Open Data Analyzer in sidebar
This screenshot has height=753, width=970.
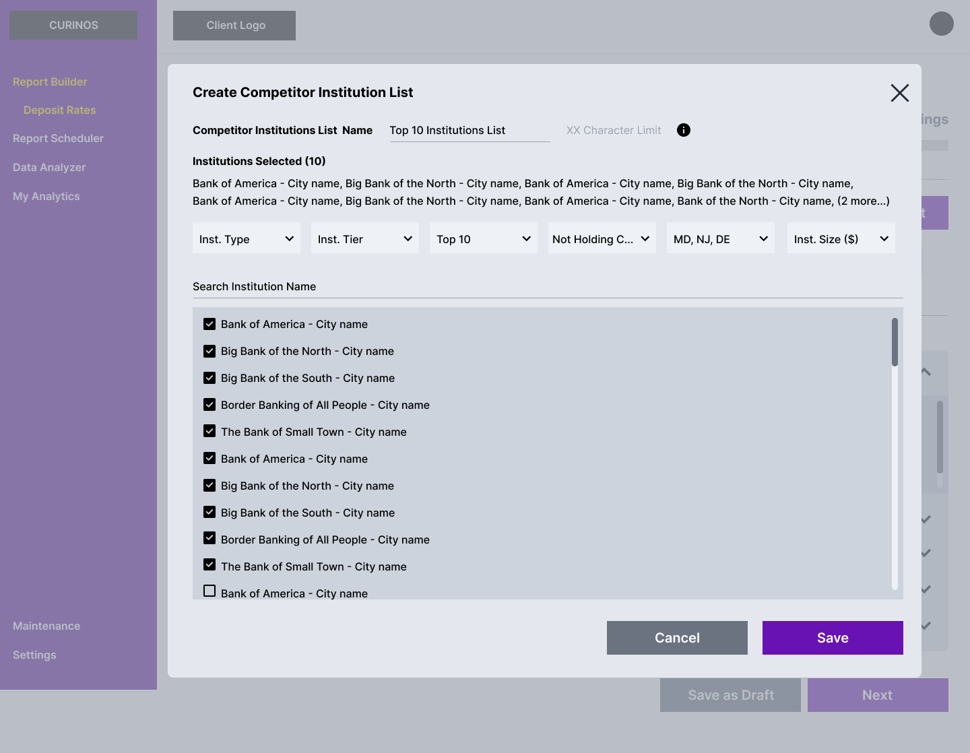point(49,167)
